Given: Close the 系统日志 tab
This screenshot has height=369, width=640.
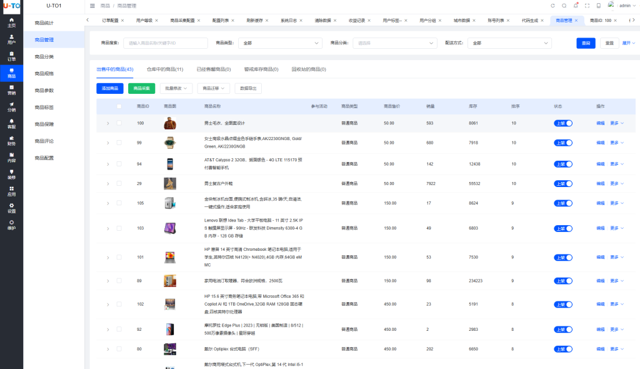Looking at the screenshot, I should [x=301, y=21].
